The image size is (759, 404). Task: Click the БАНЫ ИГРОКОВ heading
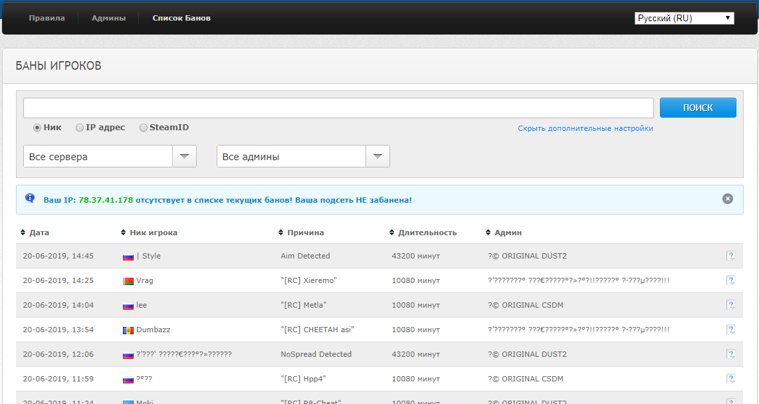click(58, 66)
